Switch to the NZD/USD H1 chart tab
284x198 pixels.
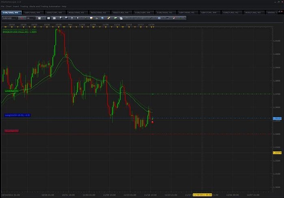[99, 13]
